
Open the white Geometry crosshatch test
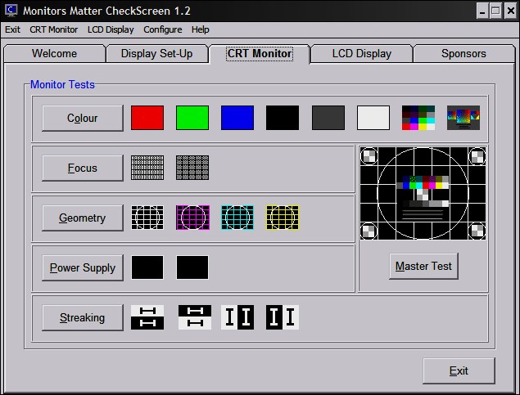(147, 218)
